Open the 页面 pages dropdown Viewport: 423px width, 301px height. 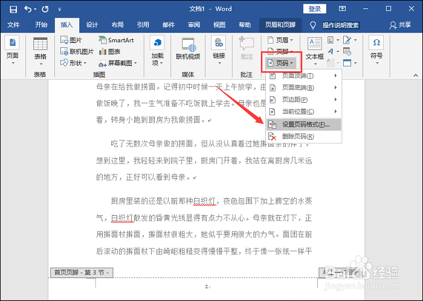tap(13, 51)
